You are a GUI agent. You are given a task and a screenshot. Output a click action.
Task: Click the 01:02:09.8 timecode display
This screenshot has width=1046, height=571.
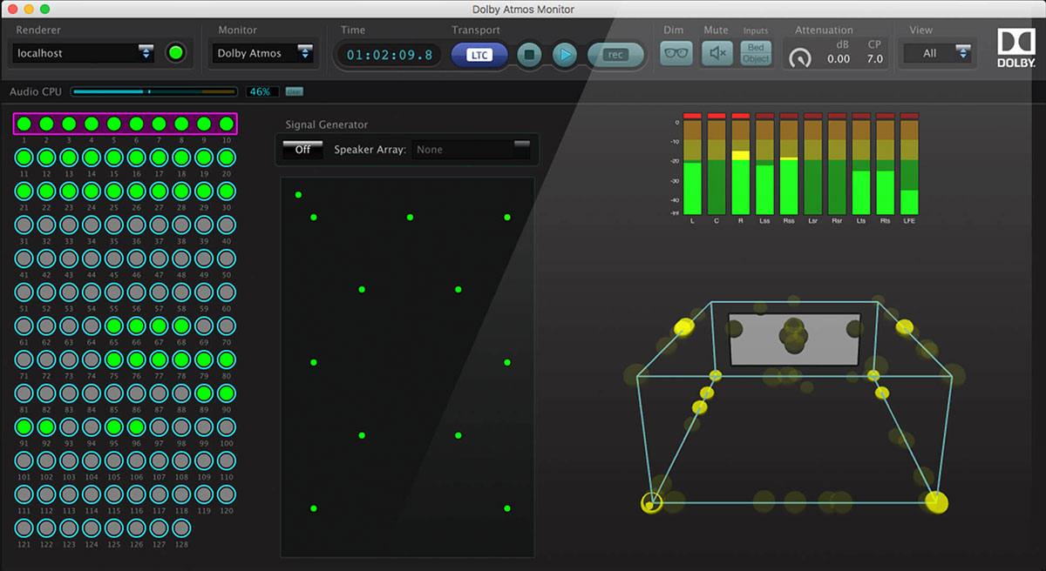390,55
